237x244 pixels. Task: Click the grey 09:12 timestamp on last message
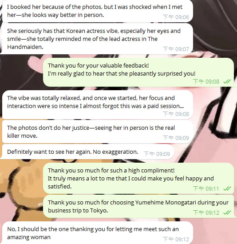[x=176, y=239]
